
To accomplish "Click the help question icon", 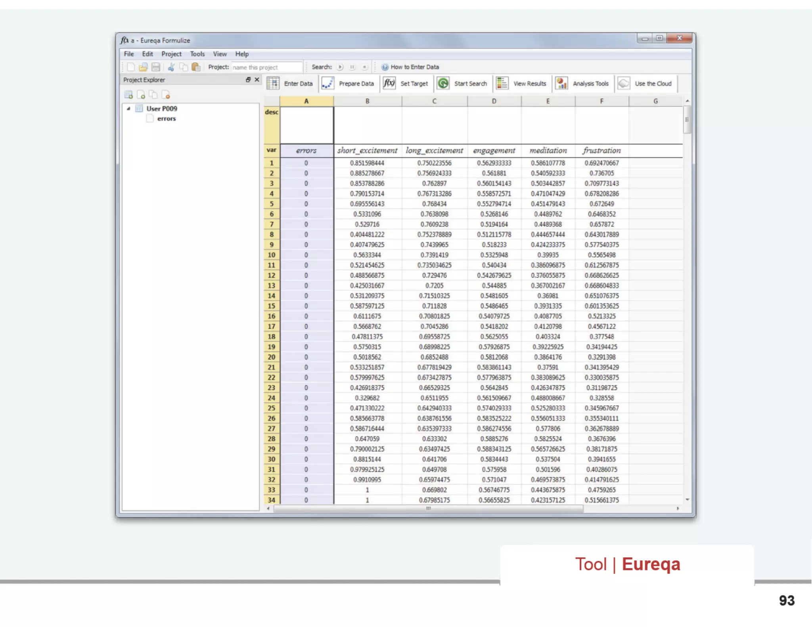I will pyautogui.click(x=385, y=67).
